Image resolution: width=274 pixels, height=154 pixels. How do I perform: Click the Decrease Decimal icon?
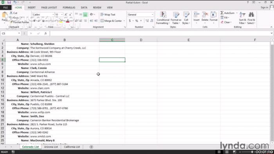click(152, 21)
